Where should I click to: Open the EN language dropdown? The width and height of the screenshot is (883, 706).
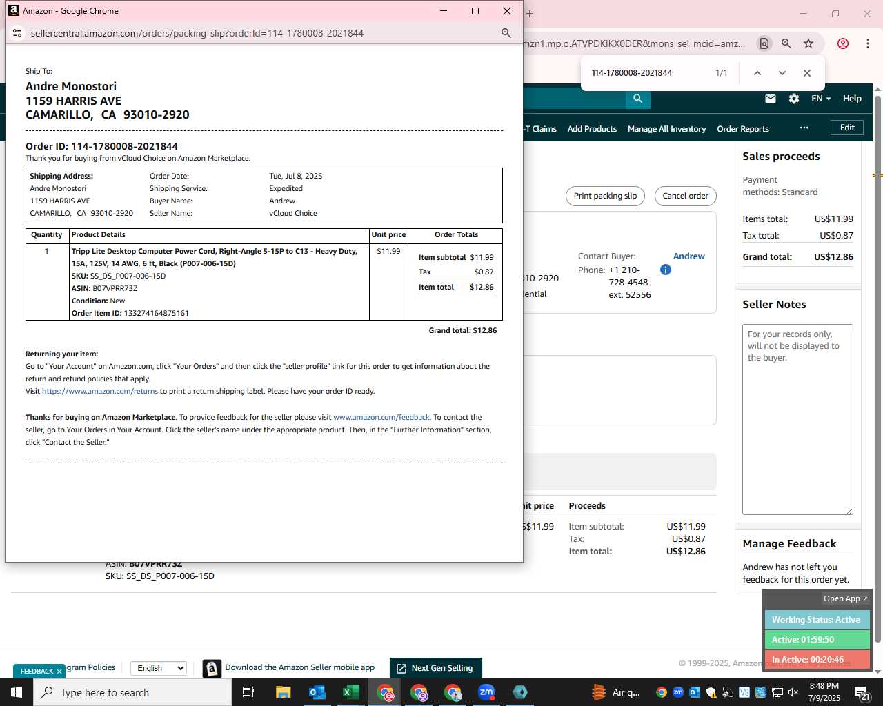821,99
